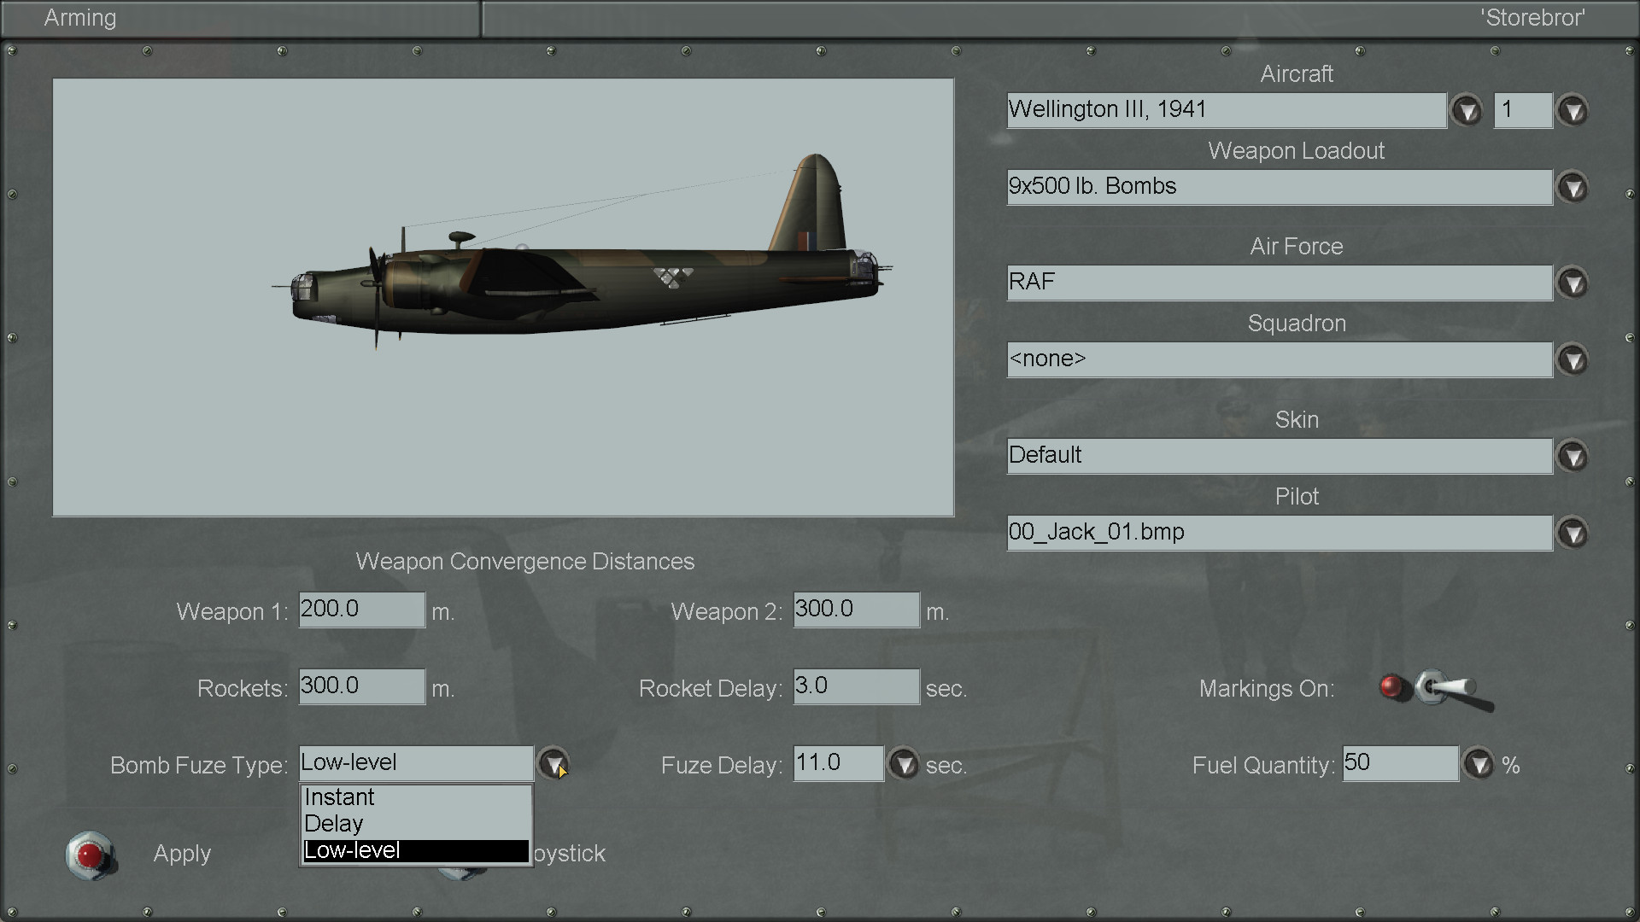Viewport: 1640px width, 922px height.
Task: Click the Rocket Delay input field
Action: click(x=856, y=686)
